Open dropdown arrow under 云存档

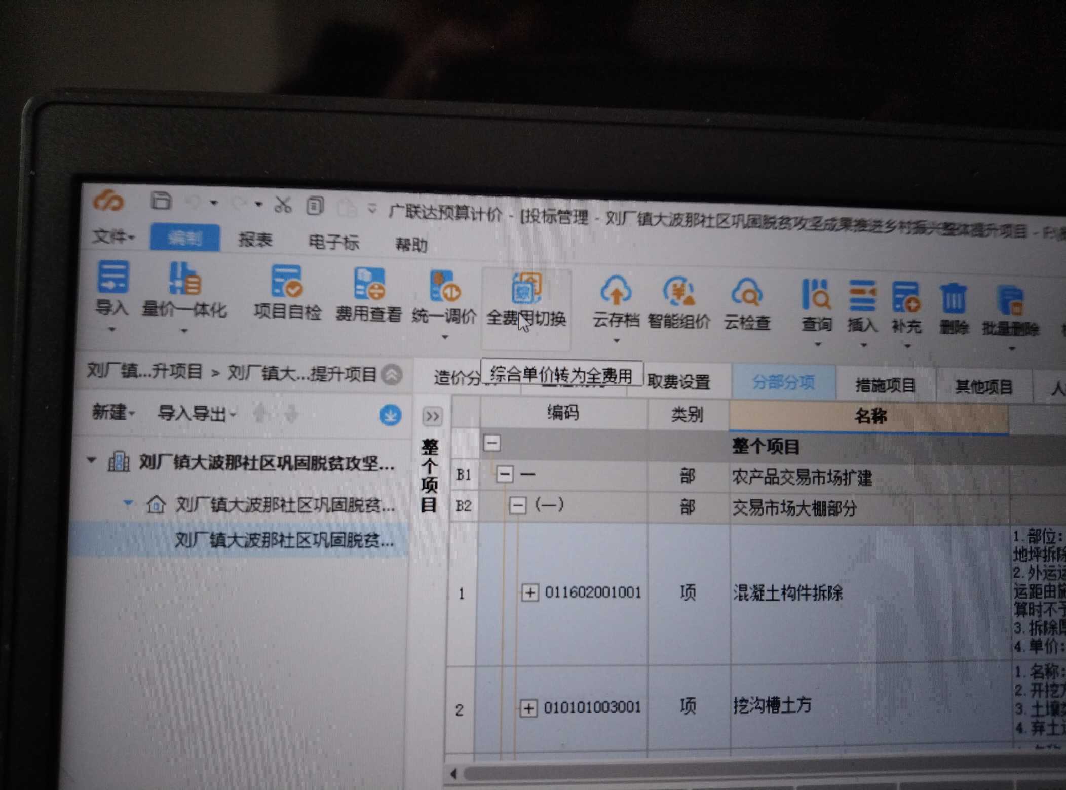[x=616, y=341]
